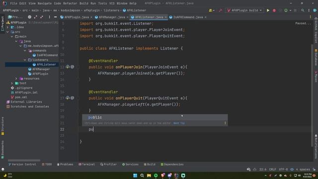
Task: Open Search Everywhere magnifier icon
Action: coord(303,10)
